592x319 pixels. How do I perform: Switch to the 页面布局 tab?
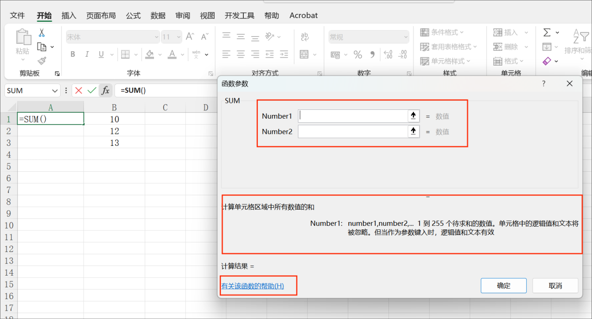(101, 15)
